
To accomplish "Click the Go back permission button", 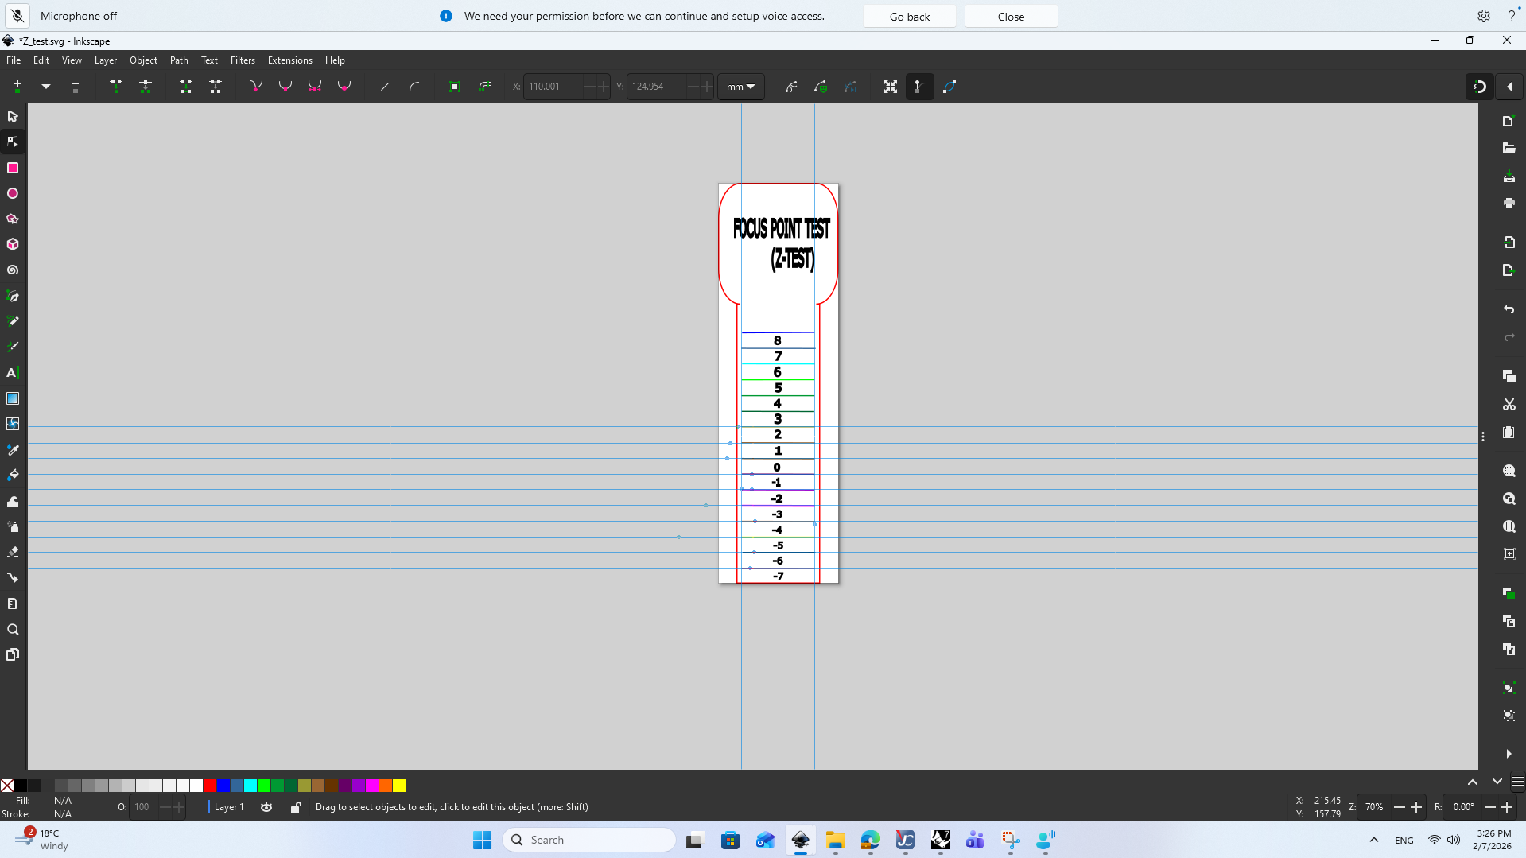I will 909,16.
